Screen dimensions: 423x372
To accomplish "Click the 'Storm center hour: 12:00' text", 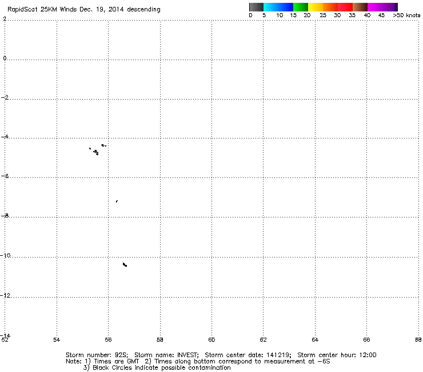I will coord(337,355).
